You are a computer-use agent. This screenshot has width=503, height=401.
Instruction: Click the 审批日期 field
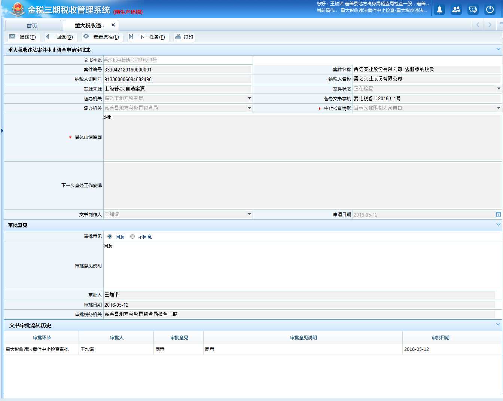click(299, 305)
